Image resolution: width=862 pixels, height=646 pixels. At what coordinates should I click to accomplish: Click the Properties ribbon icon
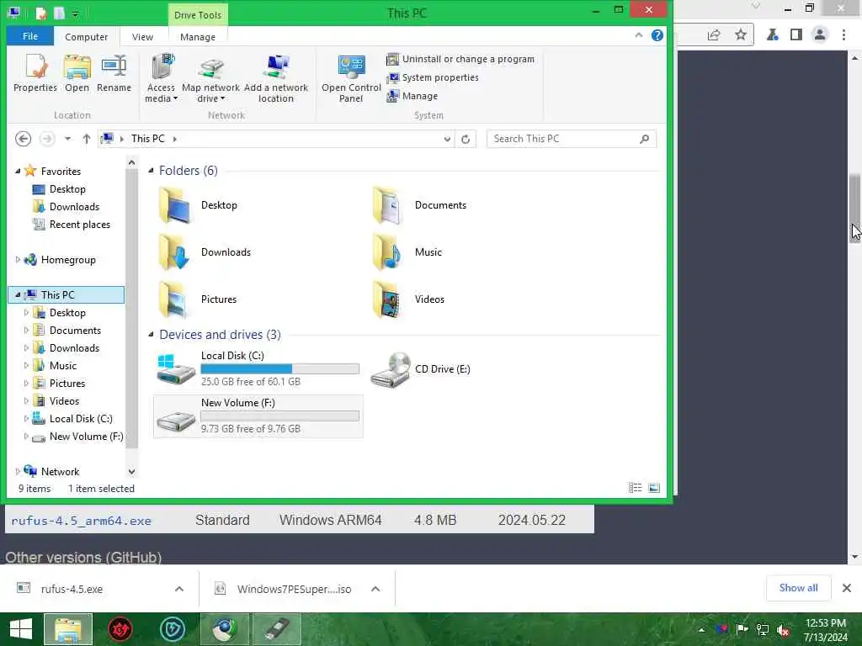coord(35,73)
